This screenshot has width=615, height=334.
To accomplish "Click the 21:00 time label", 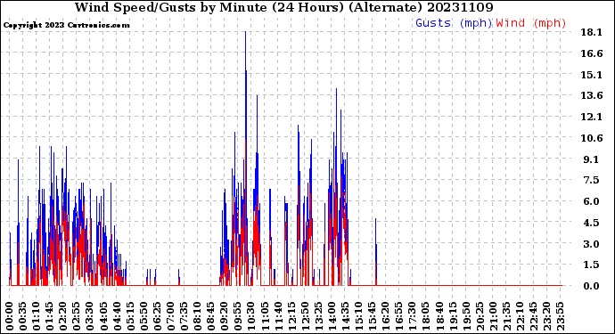I will 494,316.
